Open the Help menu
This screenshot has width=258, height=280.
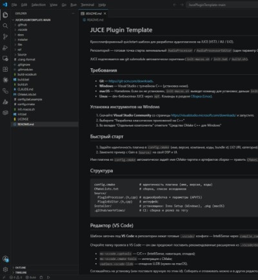coord(102,5)
